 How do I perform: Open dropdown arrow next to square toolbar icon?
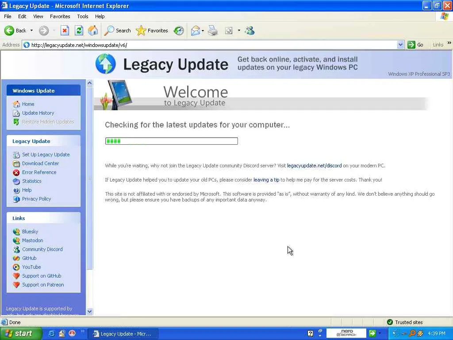239,31
